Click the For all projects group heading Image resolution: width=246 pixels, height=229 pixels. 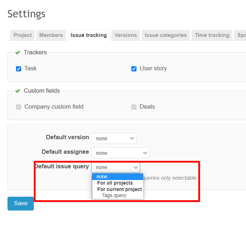point(115,183)
